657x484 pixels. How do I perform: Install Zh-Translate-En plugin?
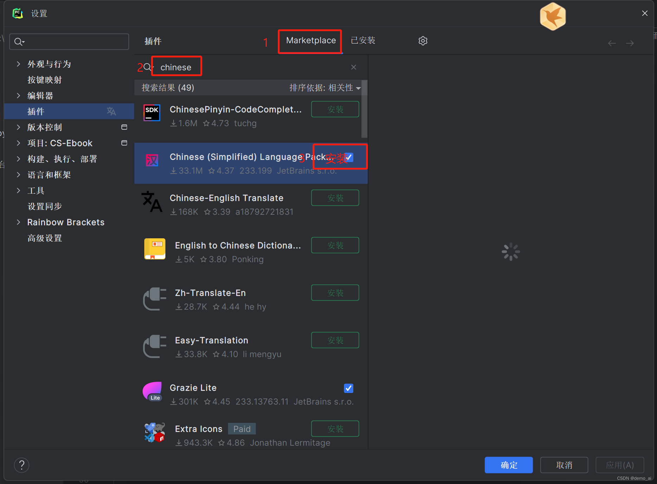335,293
